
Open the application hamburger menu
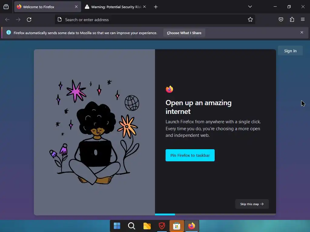pyautogui.click(x=303, y=19)
